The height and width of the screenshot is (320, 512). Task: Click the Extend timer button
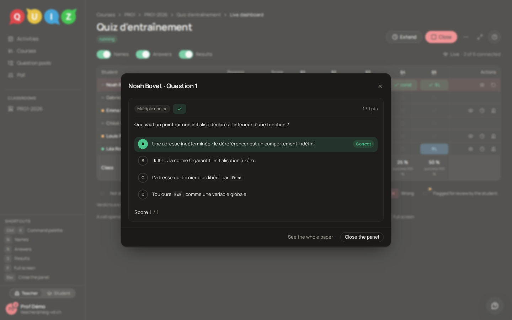pos(404,37)
